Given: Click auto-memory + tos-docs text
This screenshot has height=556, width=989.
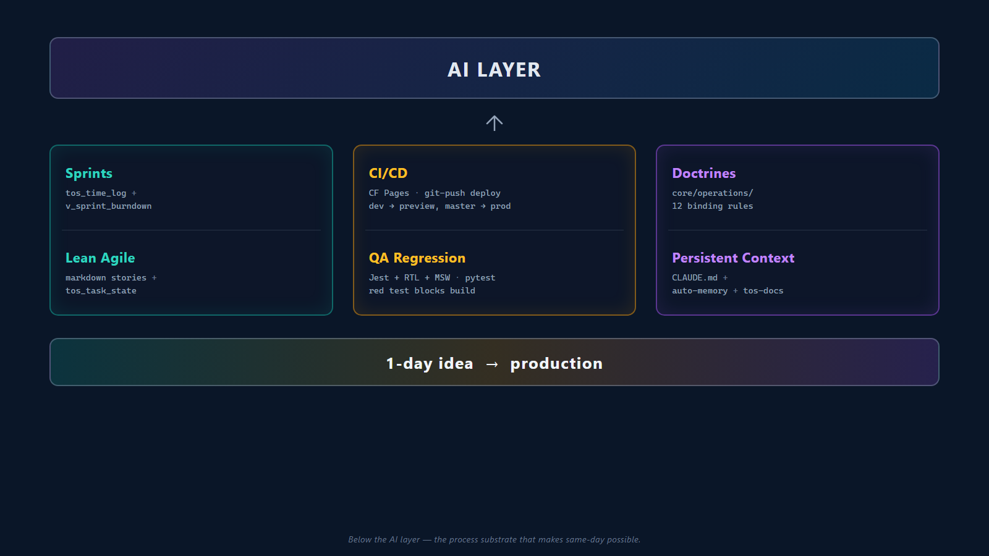Looking at the screenshot, I should coord(728,291).
